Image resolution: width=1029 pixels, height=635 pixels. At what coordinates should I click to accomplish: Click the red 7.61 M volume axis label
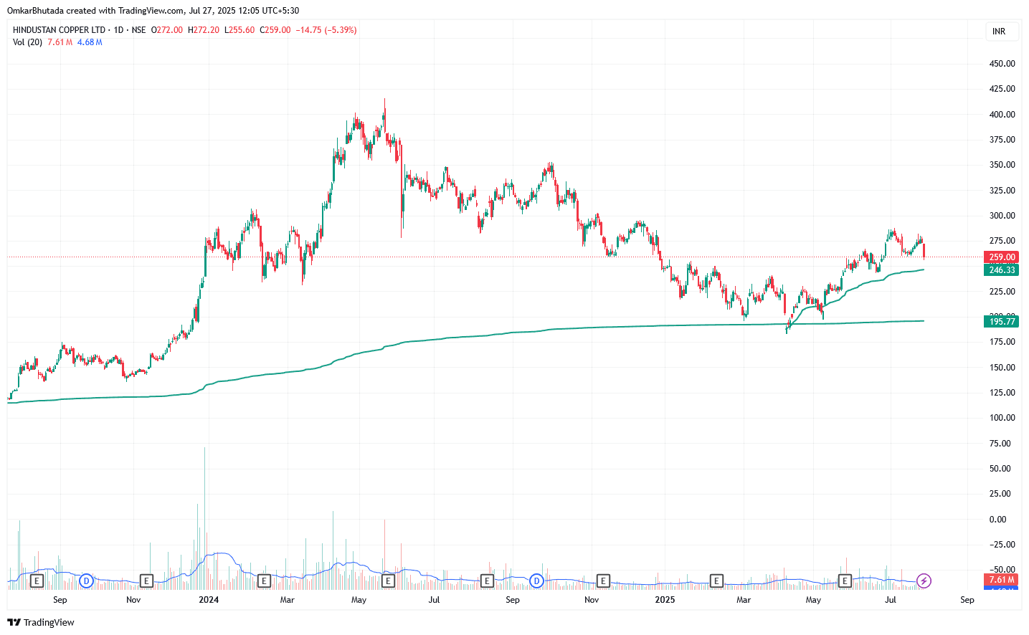(x=1002, y=580)
